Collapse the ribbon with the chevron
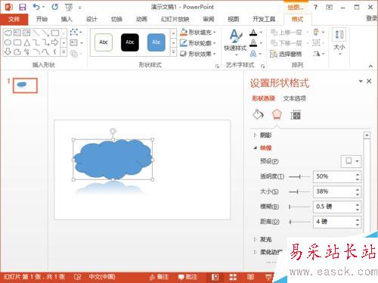The height and width of the screenshot is (283, 378). click(370, 66)
